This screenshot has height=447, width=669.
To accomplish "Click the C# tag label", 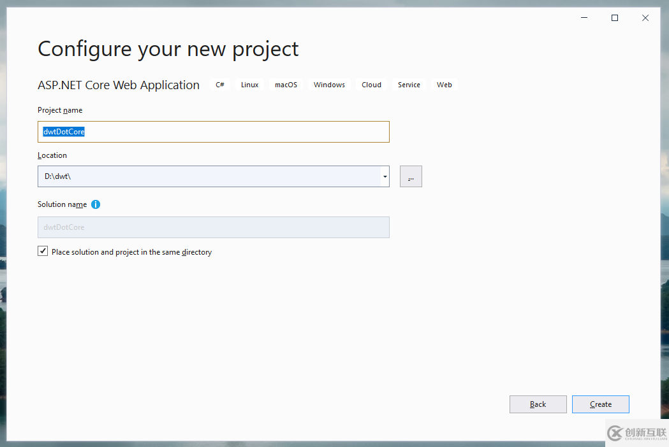I will [220, 85].
